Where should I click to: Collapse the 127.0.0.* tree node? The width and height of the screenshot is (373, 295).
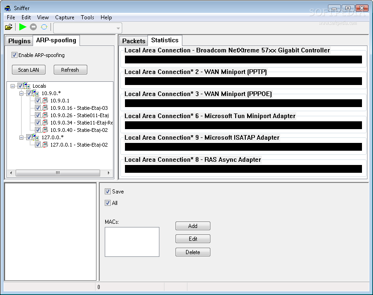coord(22,137)
